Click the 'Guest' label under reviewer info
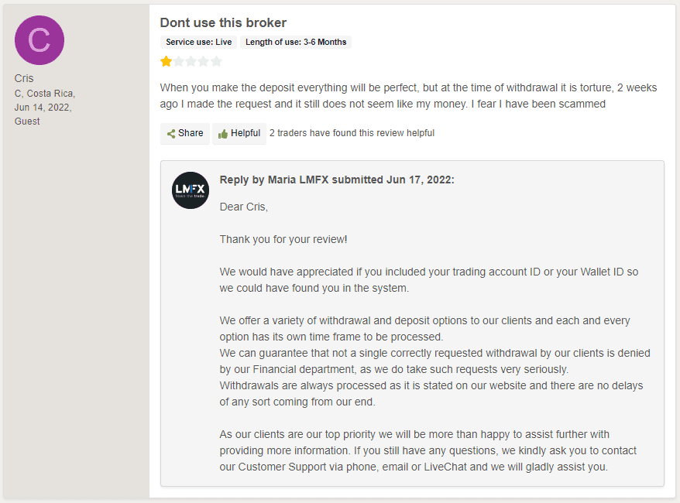Viewport: 680px width, 503px height. tap(27, 121)
